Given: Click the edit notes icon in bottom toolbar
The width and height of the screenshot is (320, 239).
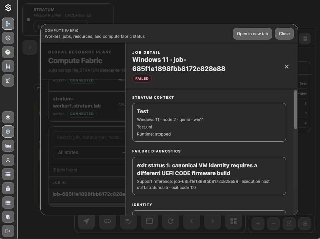Looking at the screenshot, I should tap(128, 221).
